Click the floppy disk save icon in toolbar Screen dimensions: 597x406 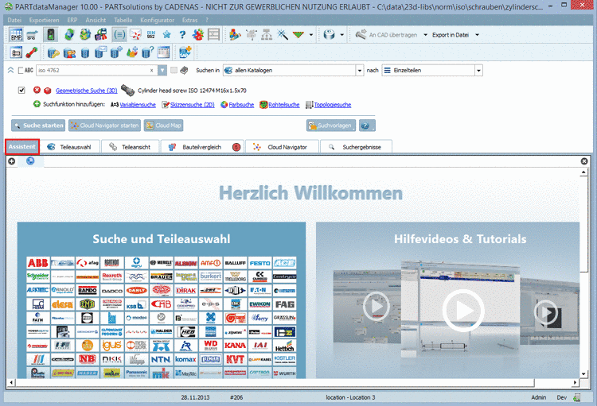click(101, 35)
